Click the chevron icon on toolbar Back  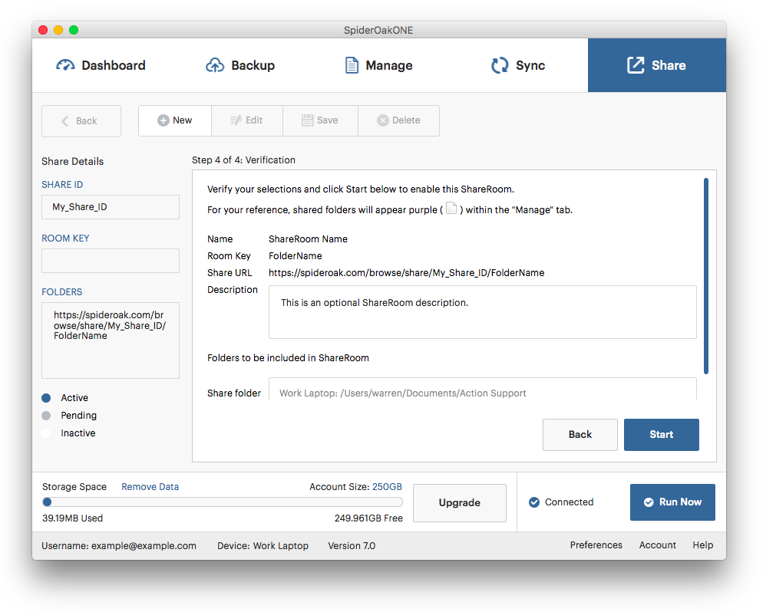click(x=64, y=121)
